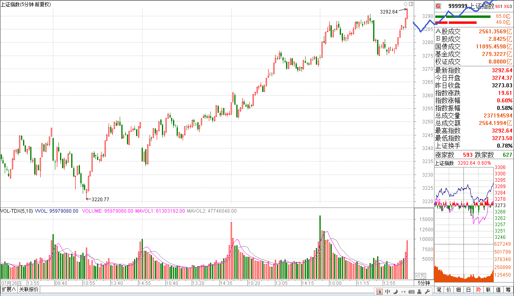The image size is (514, 296).
Task: Click the IME soft keyboard icon
Action: 411,292
